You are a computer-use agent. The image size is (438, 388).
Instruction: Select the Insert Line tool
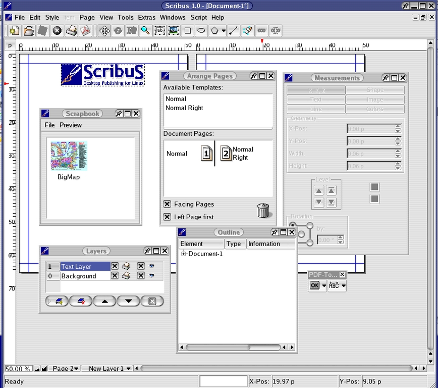[233, 31]
